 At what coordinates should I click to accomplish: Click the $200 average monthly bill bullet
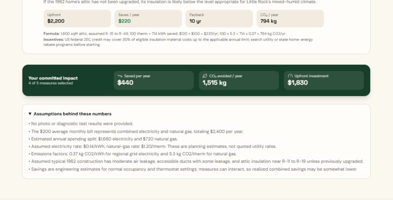136,132
